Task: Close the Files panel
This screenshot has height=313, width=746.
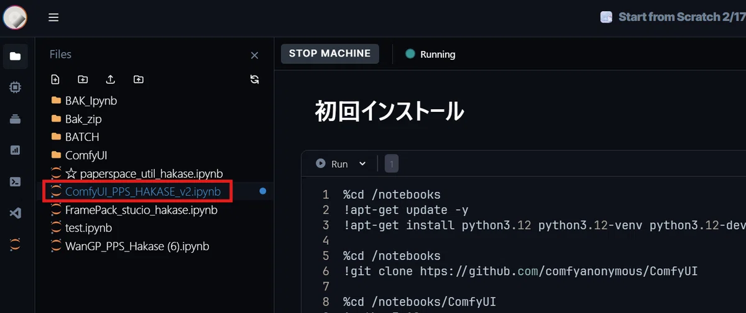Action: click(x=254, y=55)
